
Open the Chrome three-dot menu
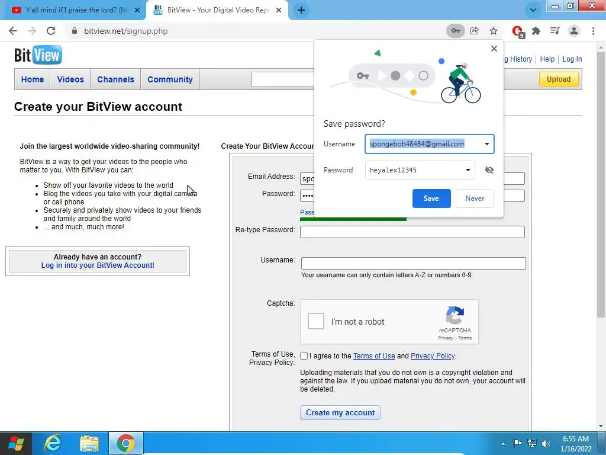(x=593, y=31)
